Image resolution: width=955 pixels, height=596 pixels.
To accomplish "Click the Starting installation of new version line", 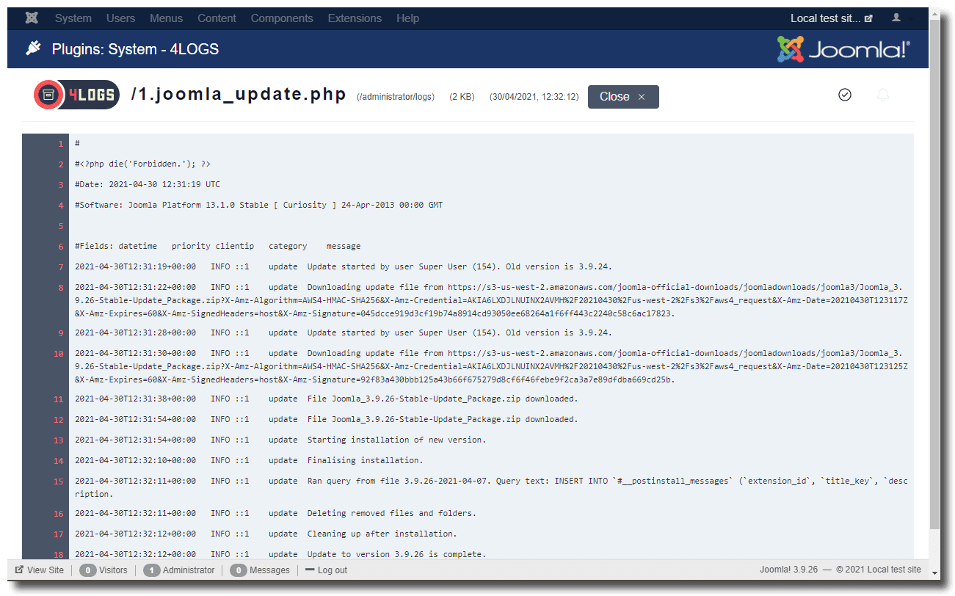I will click(x=280, y=440).
